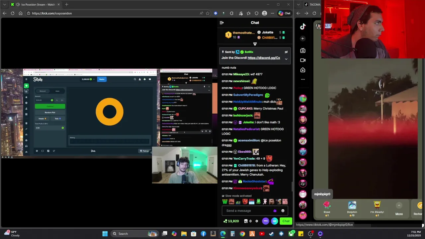This screenshot has height=239, width=425.
Task: Open the Windows Start menu
Action: [x=105, y=234]
